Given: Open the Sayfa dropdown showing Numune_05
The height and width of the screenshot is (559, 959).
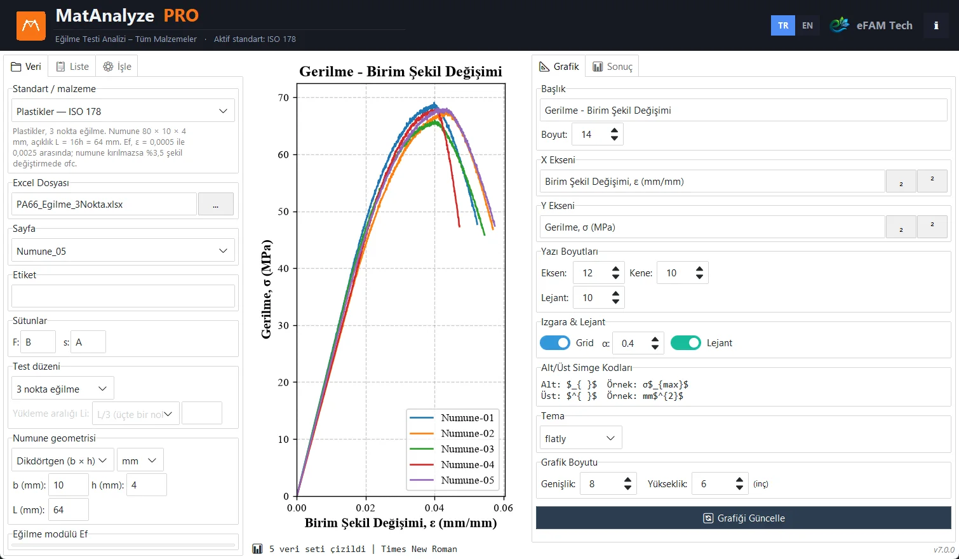Looking at the screenshot, I should 123,251.
